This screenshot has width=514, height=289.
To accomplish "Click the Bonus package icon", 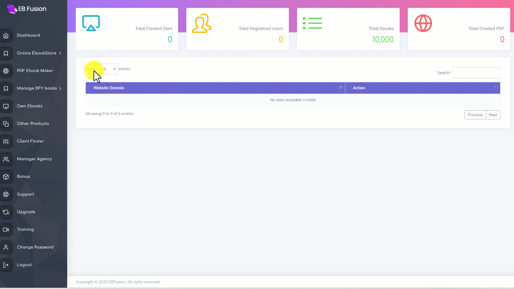I will (6, 177).
